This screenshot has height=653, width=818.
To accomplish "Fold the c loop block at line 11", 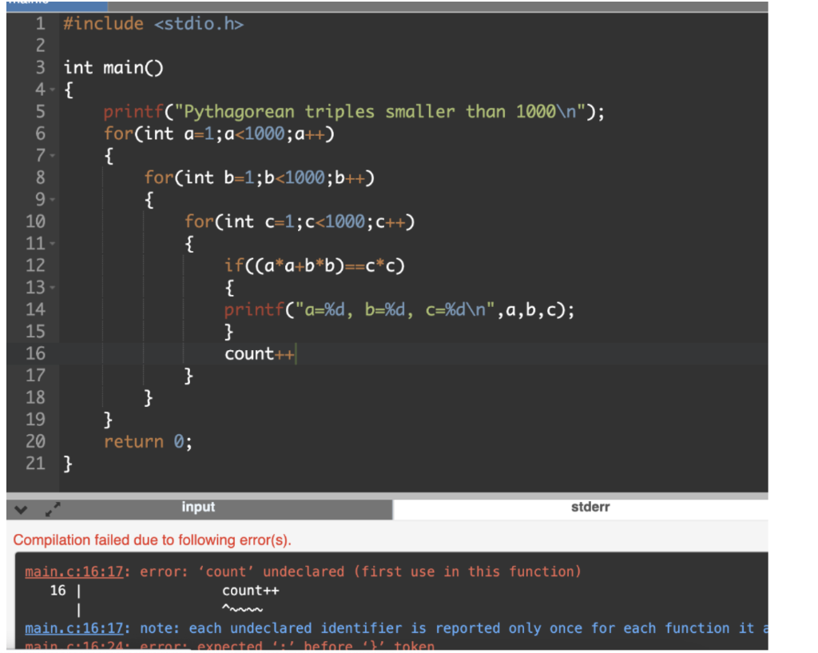I will pos(52,243).
